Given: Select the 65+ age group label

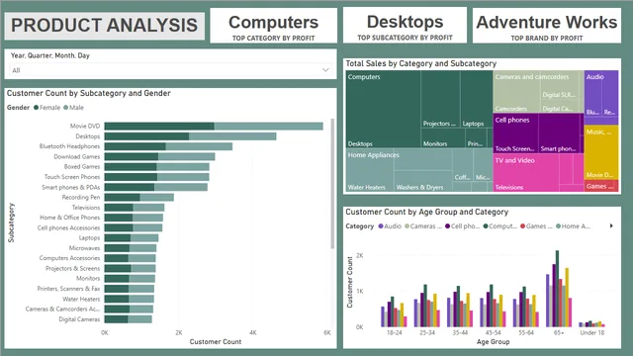Looking at the screenshot, I should tap(559, 333).
